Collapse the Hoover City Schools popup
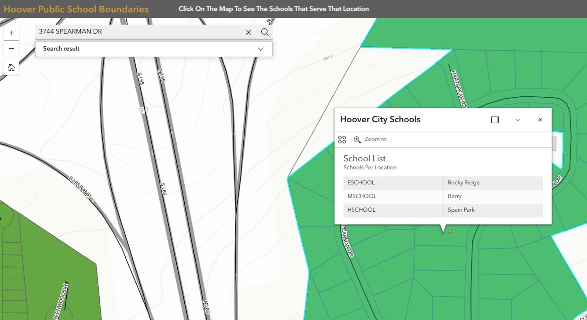The width and height of the screenshot is (587, 320). [x=517, y=120]
